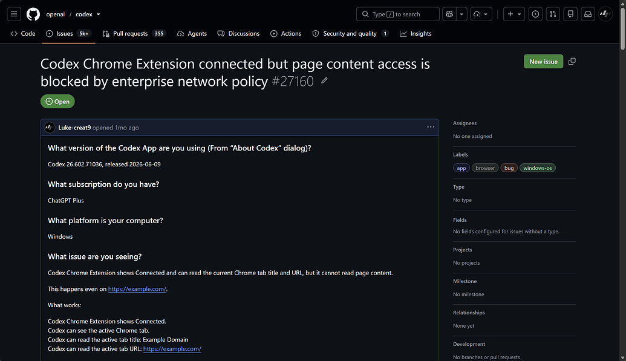Open the Pull requests tab
Screen dimensions: 626x361
click(x=134, y=33)
